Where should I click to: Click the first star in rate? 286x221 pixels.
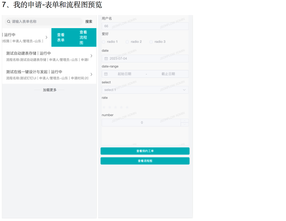click(x=104, y=107)
